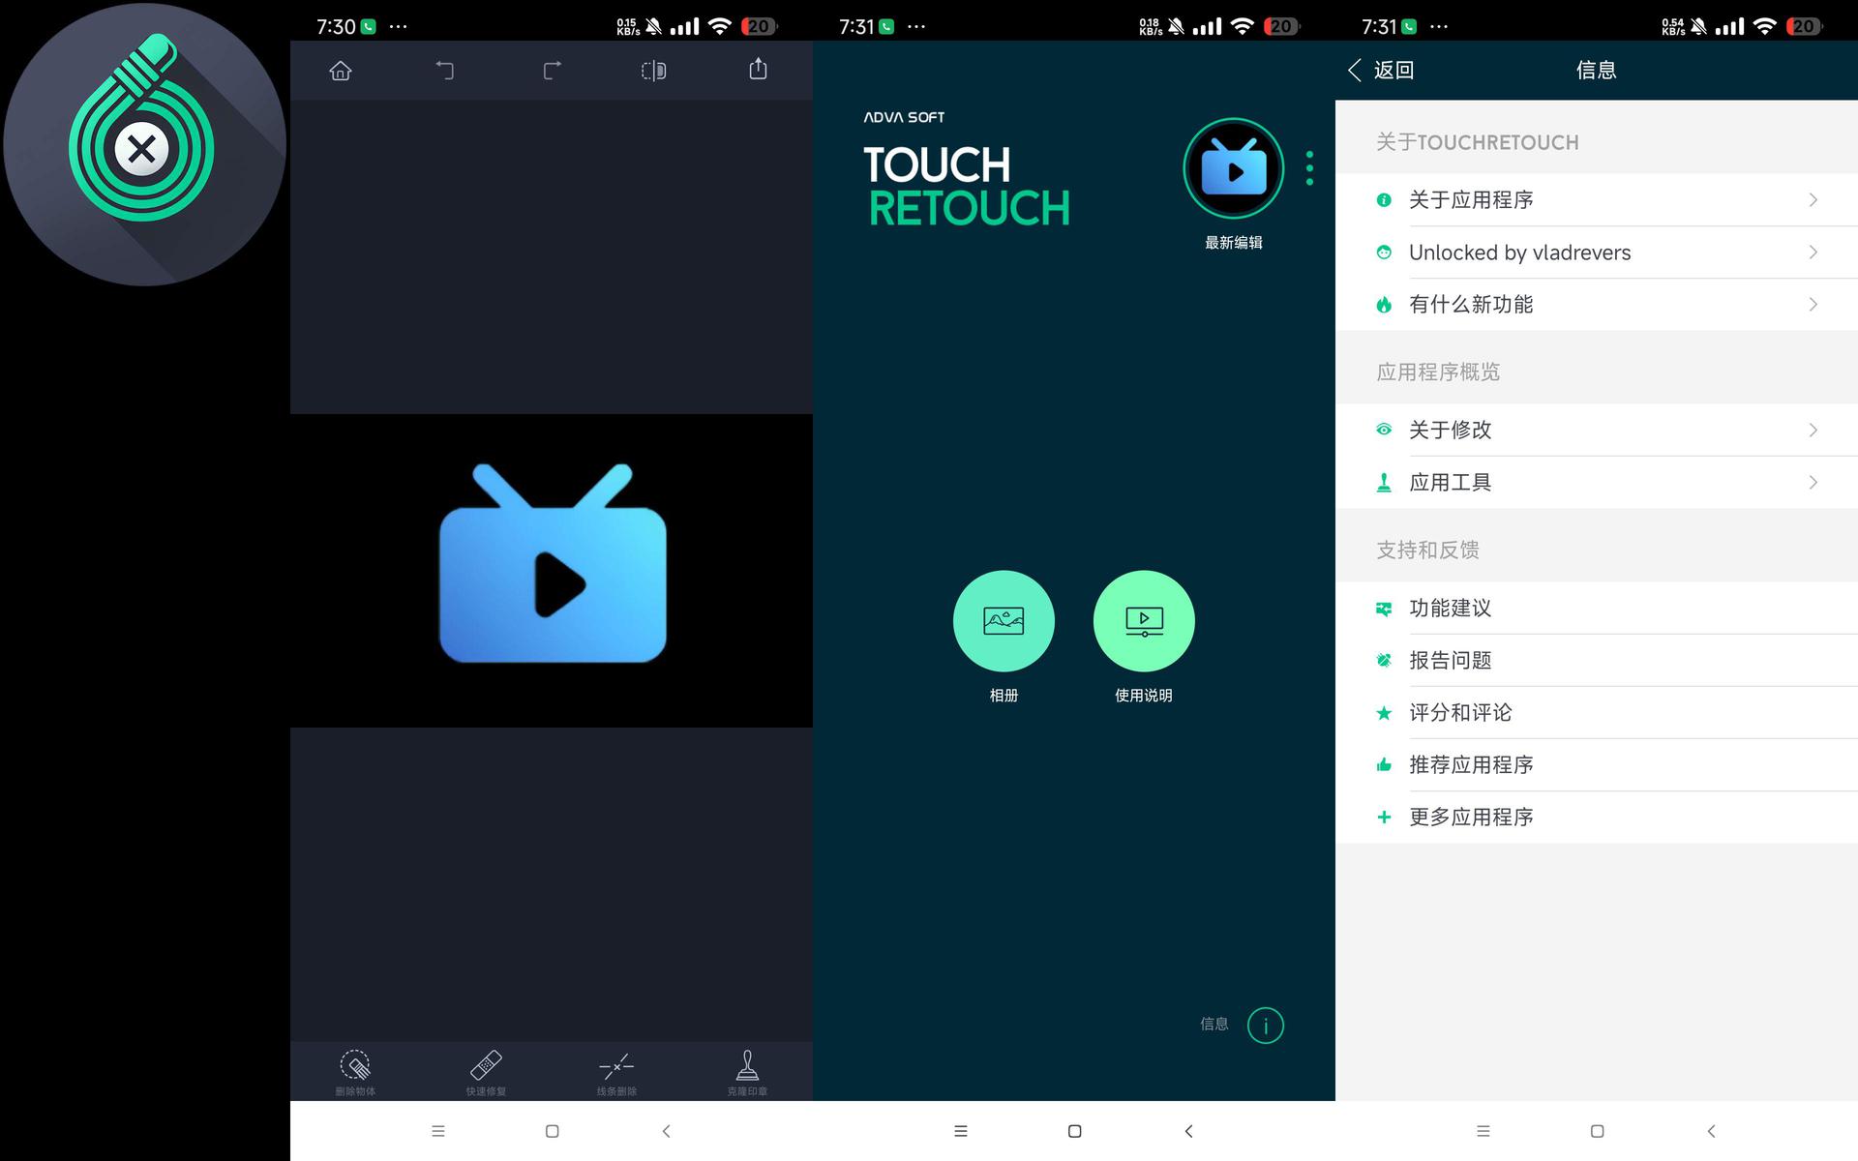Open the share/export icon in editor

click(x=758, y=69)
